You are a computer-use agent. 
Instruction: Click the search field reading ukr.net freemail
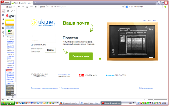pos(146,7)
